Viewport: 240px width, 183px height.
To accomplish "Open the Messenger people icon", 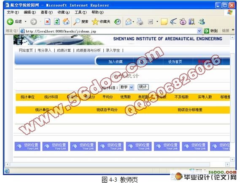I will (202, 22).
